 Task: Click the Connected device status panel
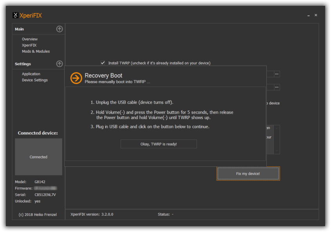38,157
